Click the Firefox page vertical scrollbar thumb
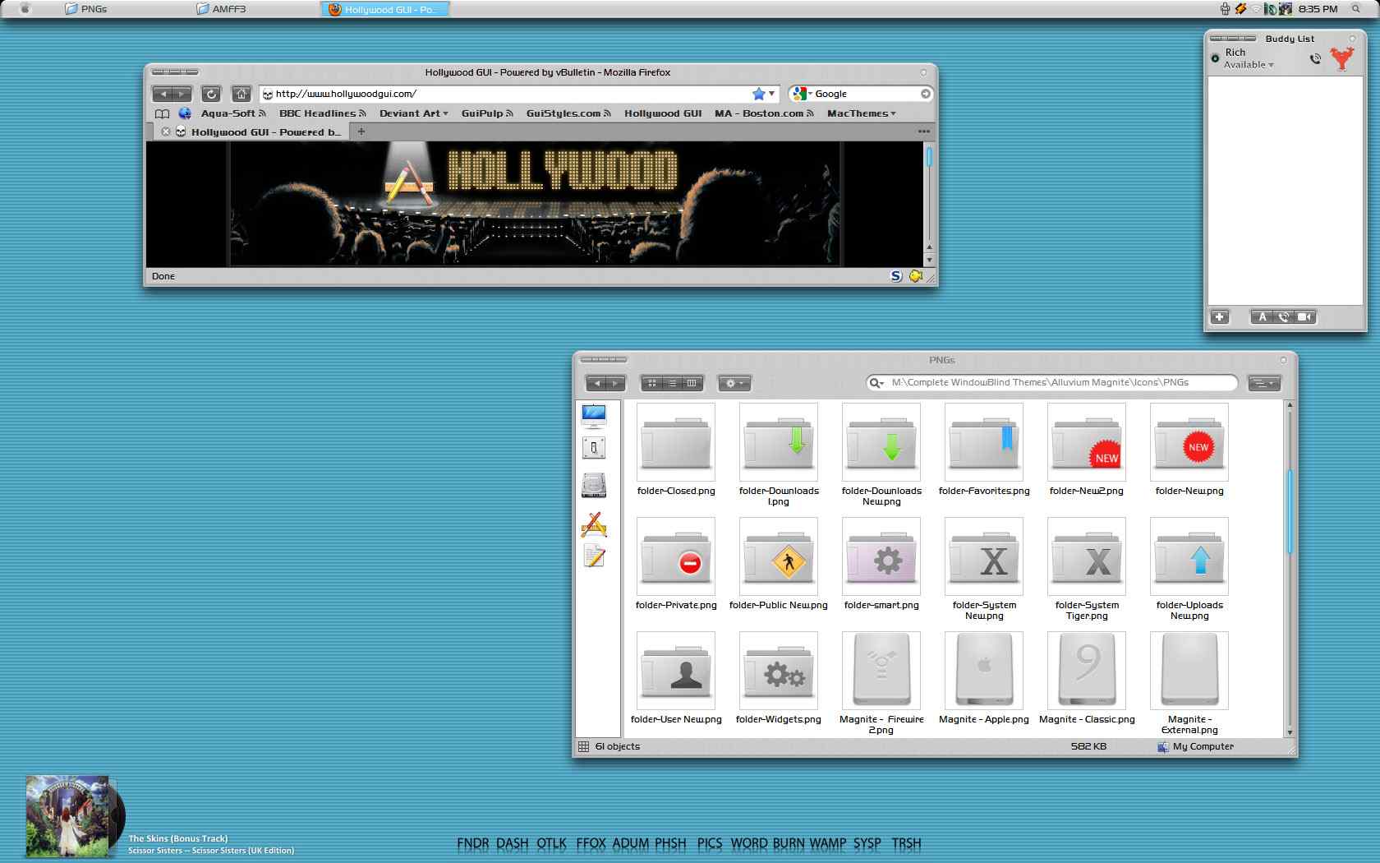This screenshot has height=863, width=1380. pos(929,156)
